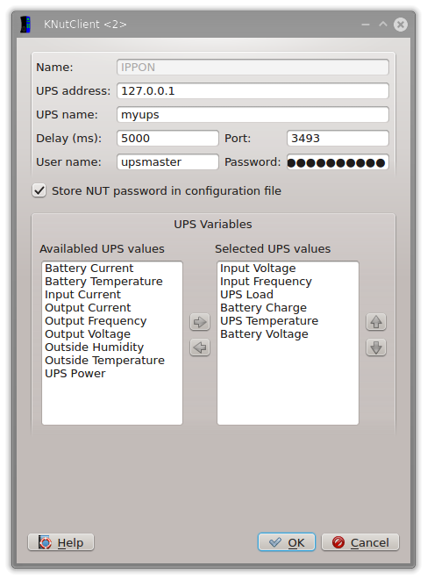Viewport: 427px width, 580px height.
Task: Select Battery Voltage in selected values
Action: pyautogui.click(x=288, y=334)
